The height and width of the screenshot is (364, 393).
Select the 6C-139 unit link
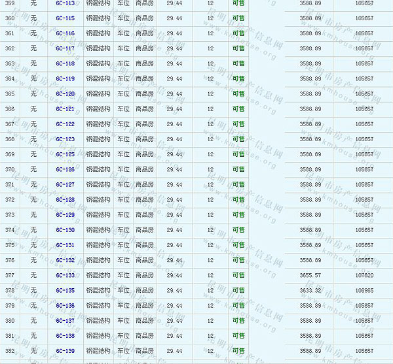[x=65, y=351]
